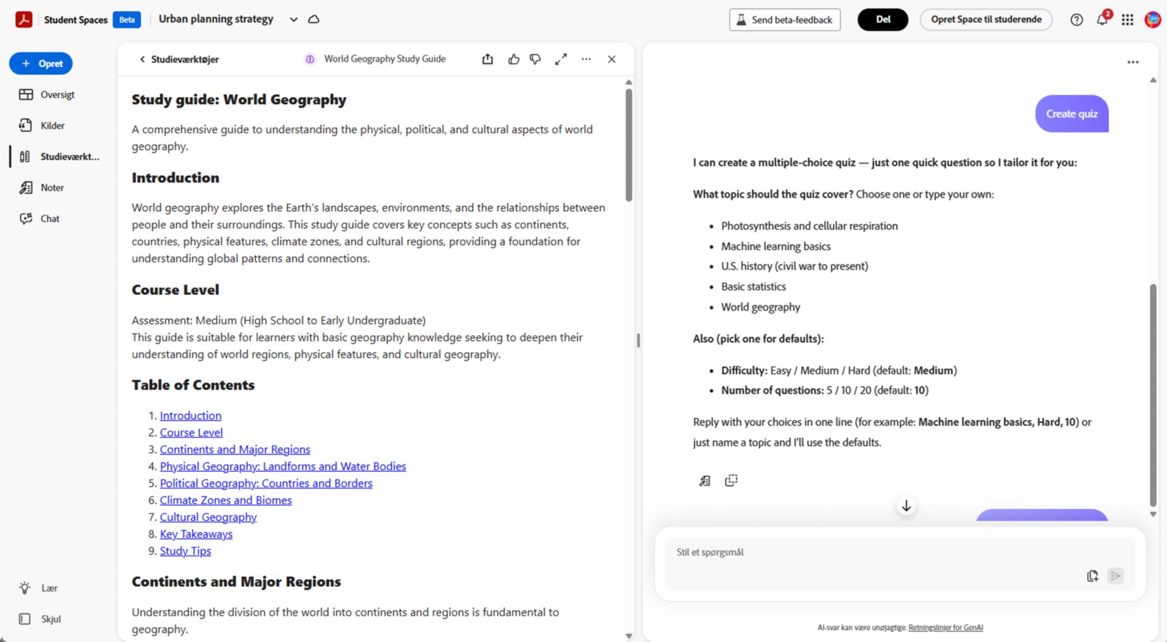The width and height of the screenshot is (1167, 642).
Task: Check the cloud sync status icon
Action: 314,19
